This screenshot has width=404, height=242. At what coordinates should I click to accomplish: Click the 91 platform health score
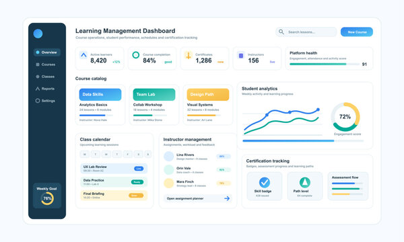(364, 65)
